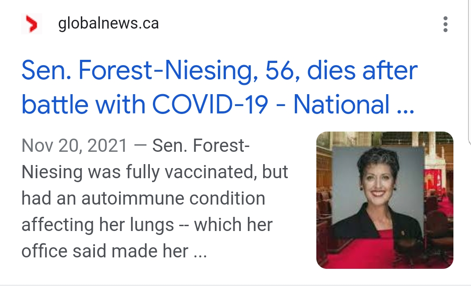Open the three-dot more options menu

[446, 24]
